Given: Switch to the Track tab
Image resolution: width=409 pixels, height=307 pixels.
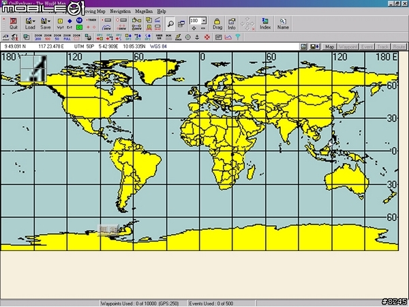Looking at the screenshot, I should point(383,46).
